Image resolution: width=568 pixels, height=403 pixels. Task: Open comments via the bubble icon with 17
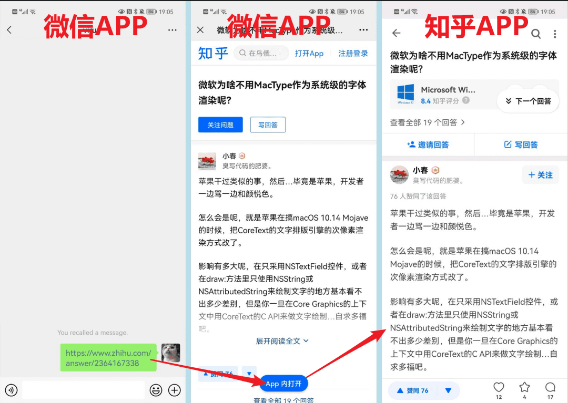pos(550,387)
